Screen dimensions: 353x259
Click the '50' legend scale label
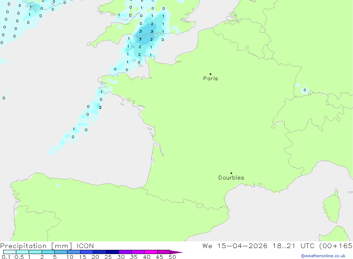click(172, 257)
